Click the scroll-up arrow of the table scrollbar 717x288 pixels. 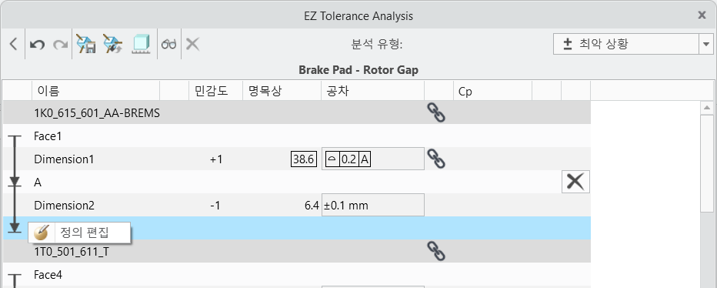pyautogui.click(x=707, y=108)
